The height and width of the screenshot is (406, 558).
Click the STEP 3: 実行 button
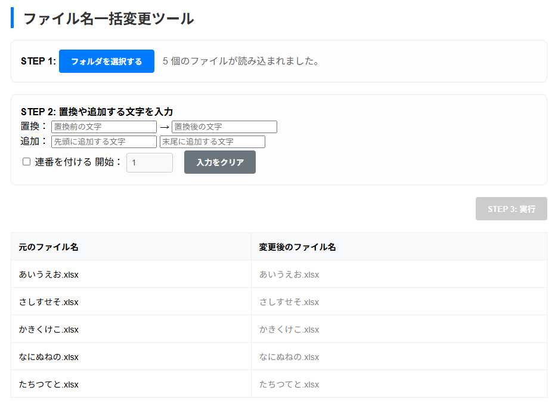coord(511,209)
